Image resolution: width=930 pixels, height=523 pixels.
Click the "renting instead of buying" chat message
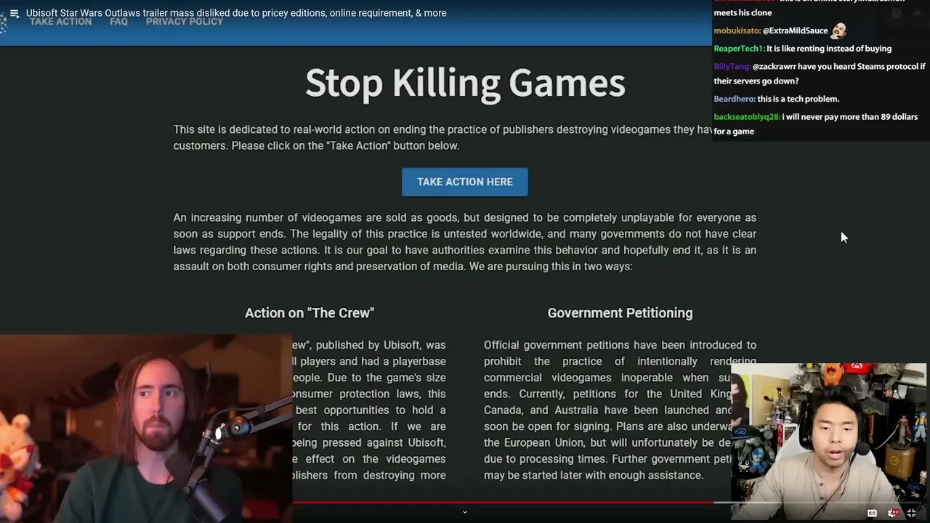pos(829,49)
